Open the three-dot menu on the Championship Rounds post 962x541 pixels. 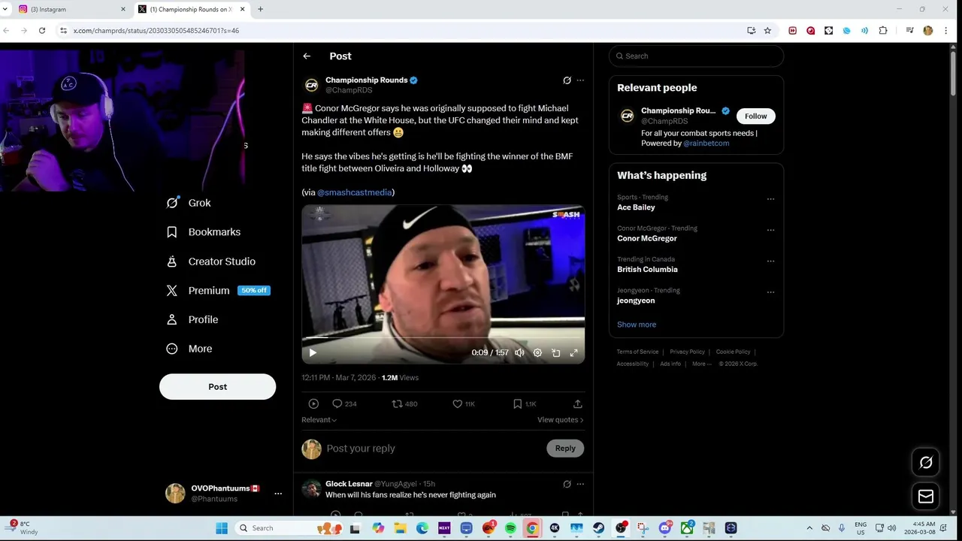click(580, 80)
